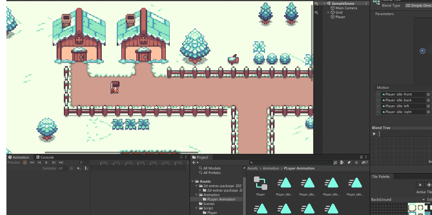432x215 pixels.
Task: Select first Player_idle animation clip
Action: coord(284,186)
